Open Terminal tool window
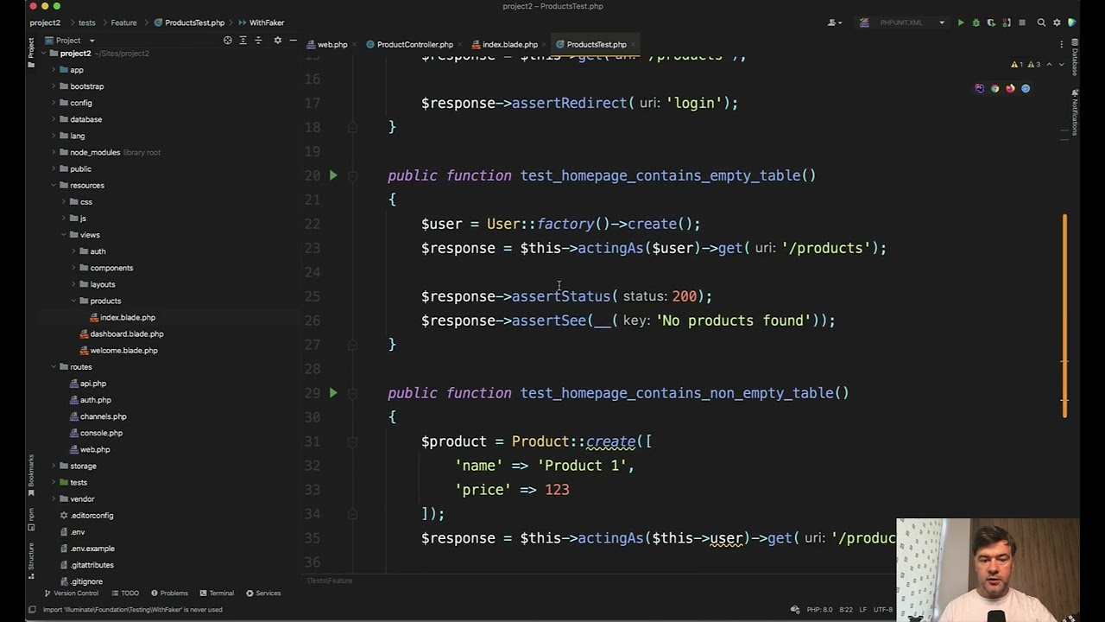1105x622 pixels. [217, 593]
